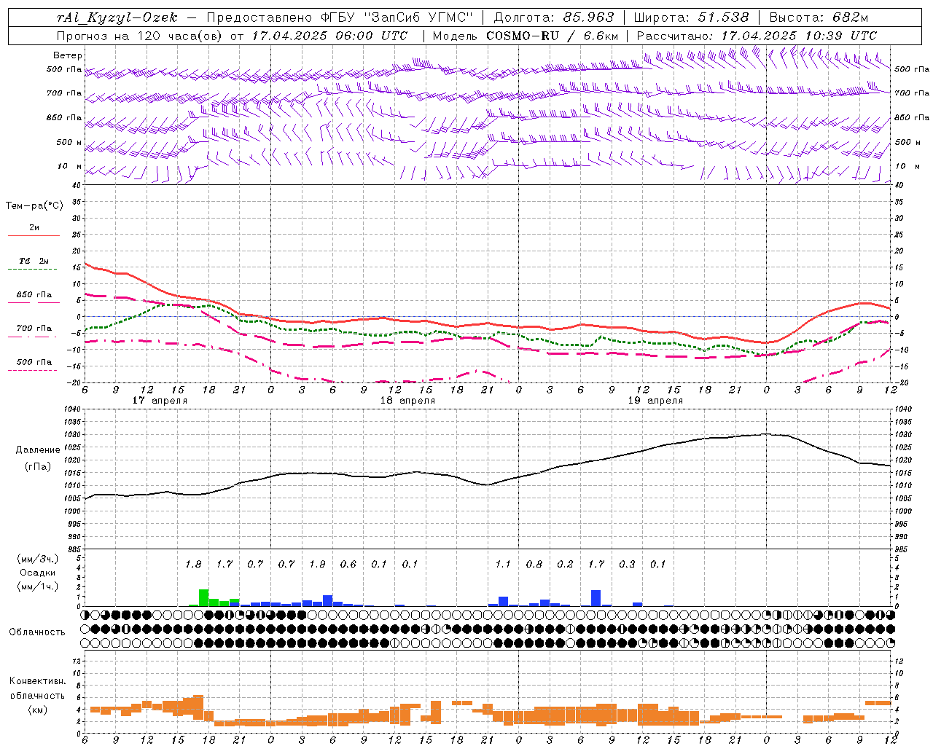This screenshot has width=933, height=746.
Task: Click the grid resolution text 6.6км
Action: [601, 36]
